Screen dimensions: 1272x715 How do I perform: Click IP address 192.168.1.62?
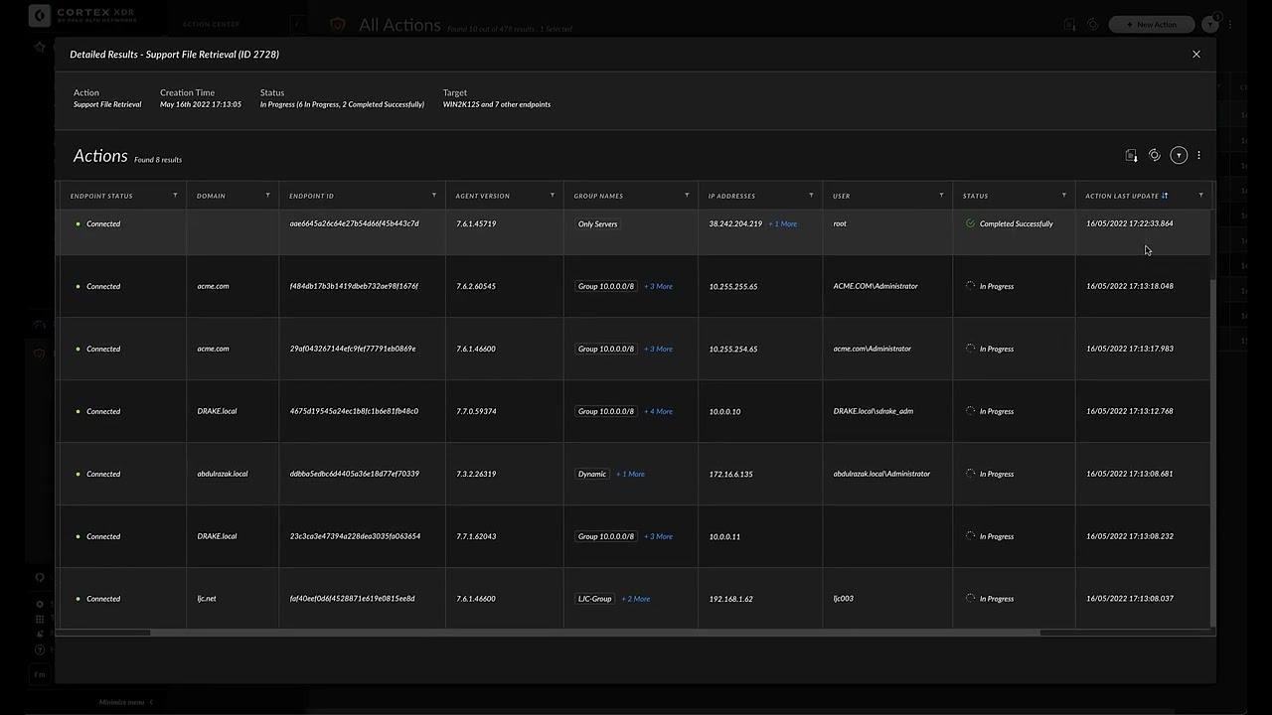pyautogui.click(x=731, y=600)
